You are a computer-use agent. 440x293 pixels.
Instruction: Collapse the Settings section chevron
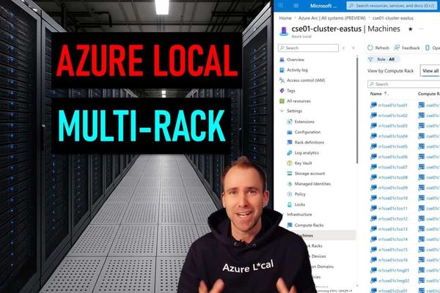[x=282, y=111]
